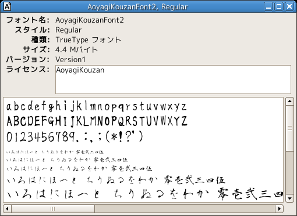Image resolution: width=297 pixels, height=216 pixels.
Task: Click the 'バージョン:' label
Action: click(x=28, y=59)
